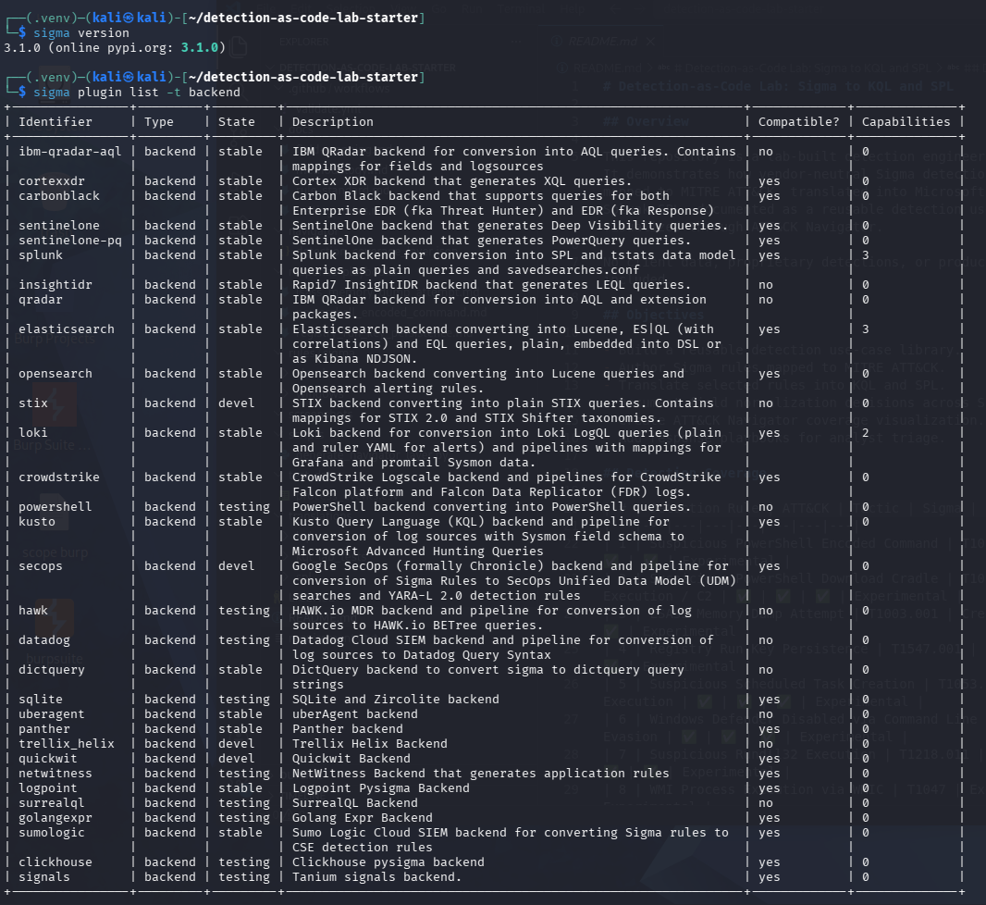Click the 'Description' column header
Screen dimensions: 986x905
(333, 122)
